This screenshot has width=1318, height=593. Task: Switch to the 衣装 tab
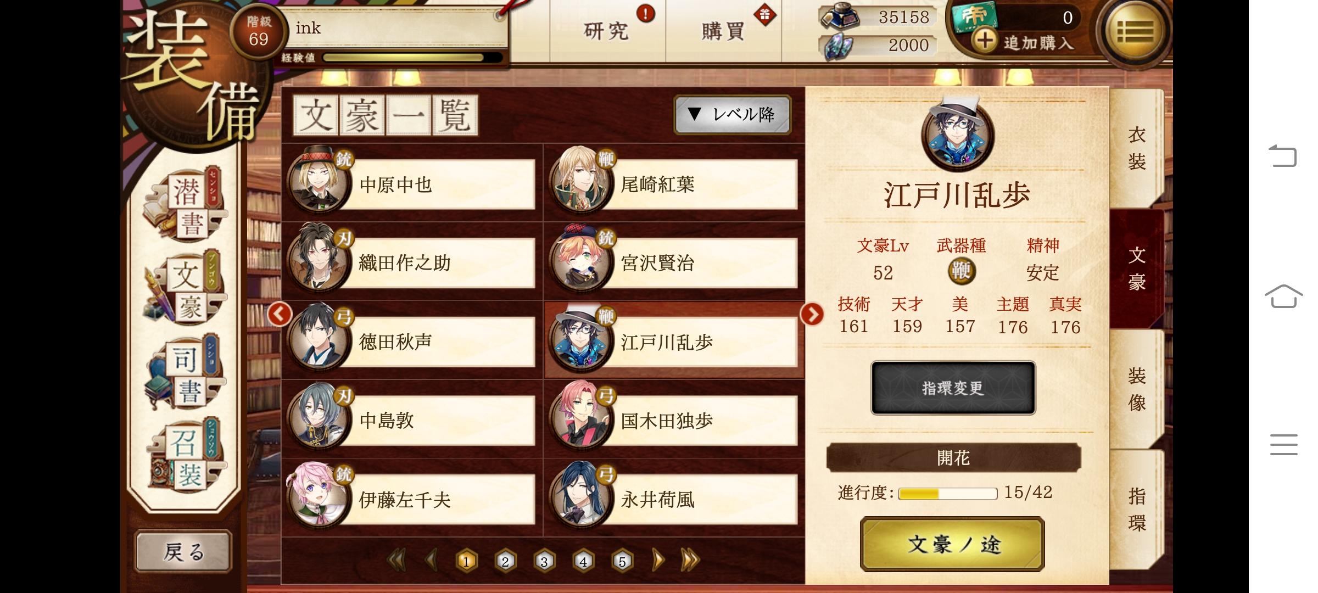tap(1136, 148)
